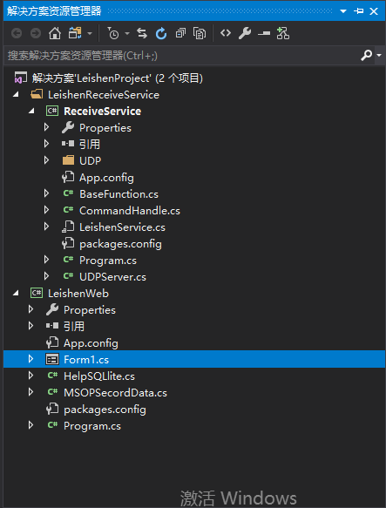386x508 pixels.
Task: Expand the Form1.cs node
Action: point(30,359)
